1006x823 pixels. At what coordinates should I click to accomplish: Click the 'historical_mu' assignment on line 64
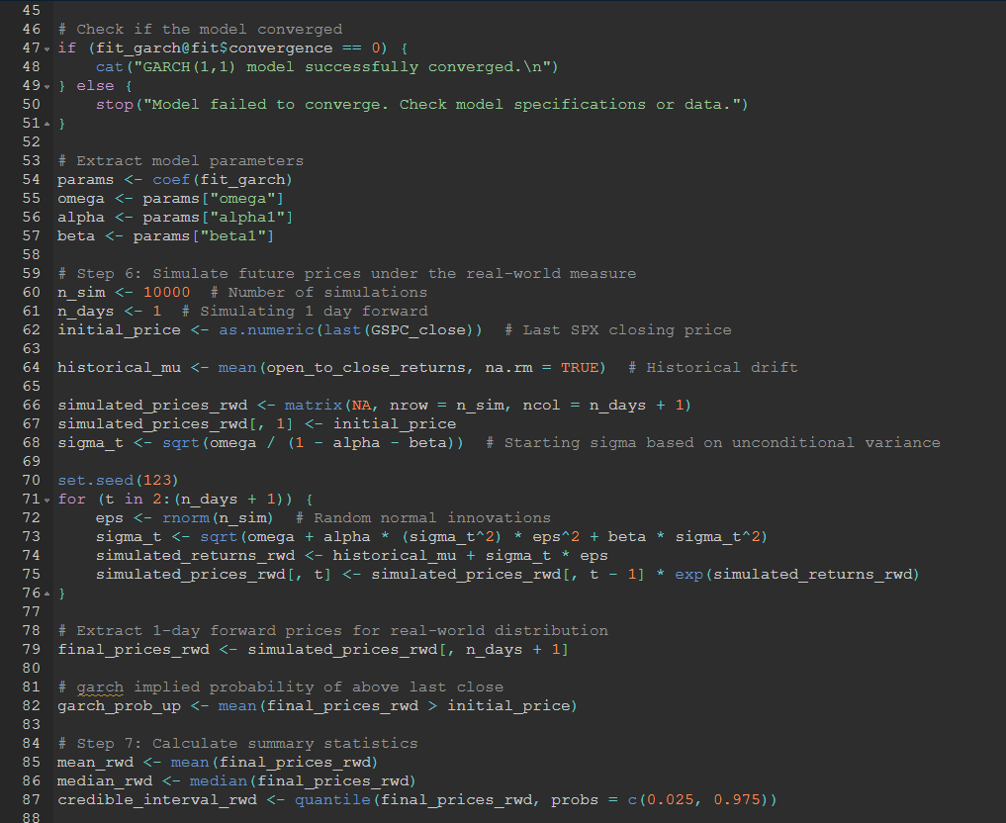click(120, 368)
